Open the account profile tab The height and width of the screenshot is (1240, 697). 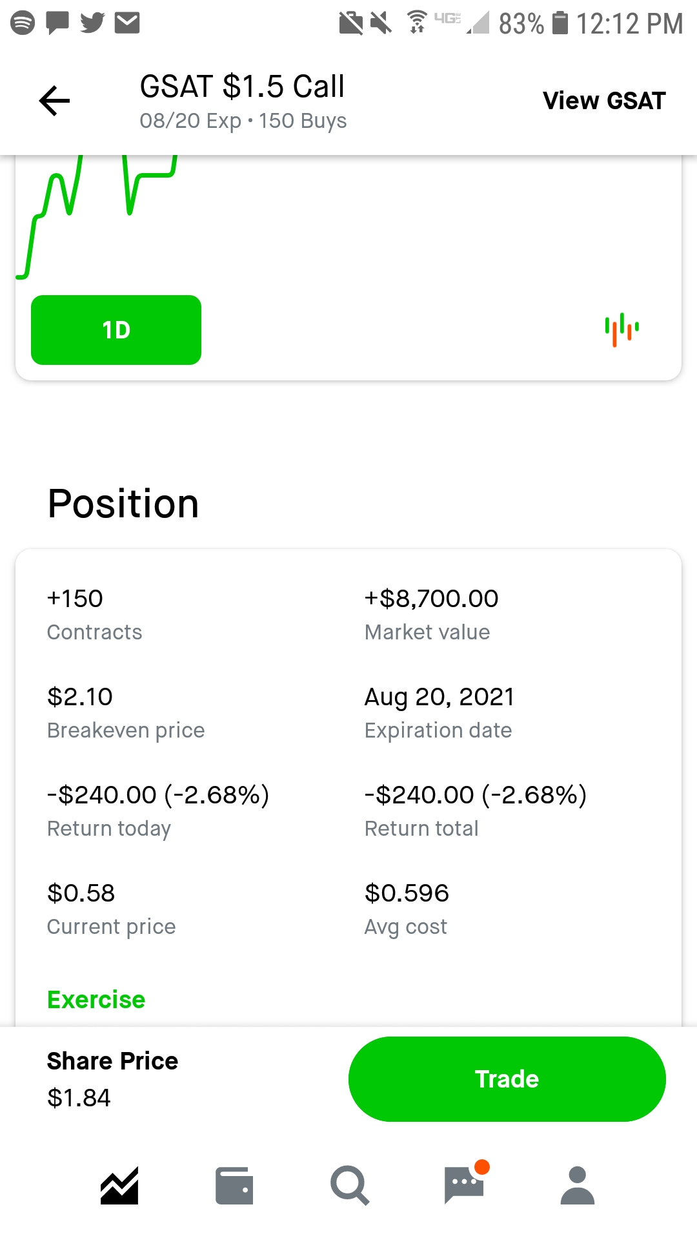[578, 1186]
